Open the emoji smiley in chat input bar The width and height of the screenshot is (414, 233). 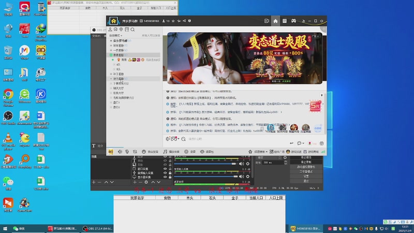(299, 143)
